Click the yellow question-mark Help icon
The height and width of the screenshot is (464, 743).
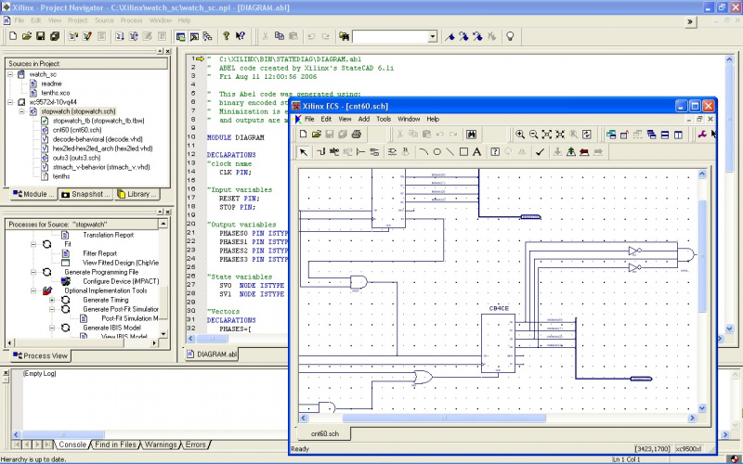coord(226,36)
